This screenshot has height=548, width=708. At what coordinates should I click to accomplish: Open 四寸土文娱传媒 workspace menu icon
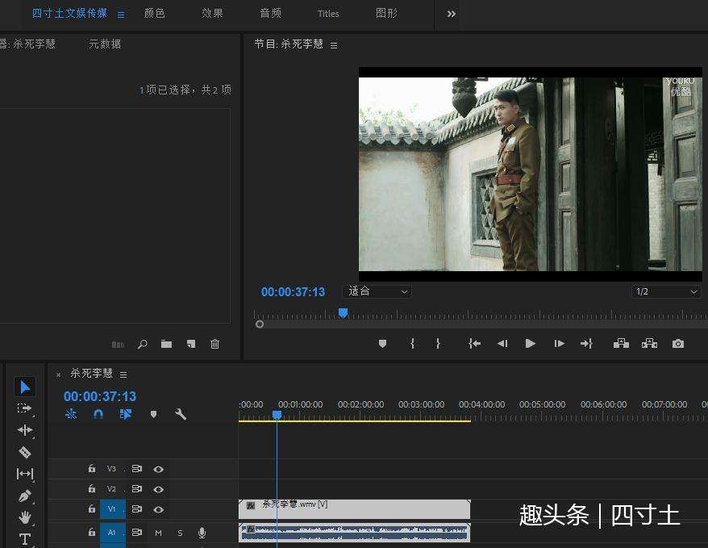point(121,15)
